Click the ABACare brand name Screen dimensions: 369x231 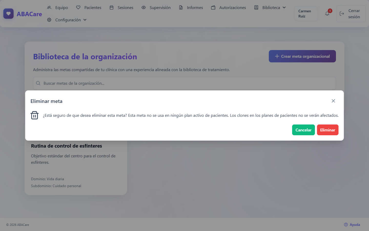29,14
